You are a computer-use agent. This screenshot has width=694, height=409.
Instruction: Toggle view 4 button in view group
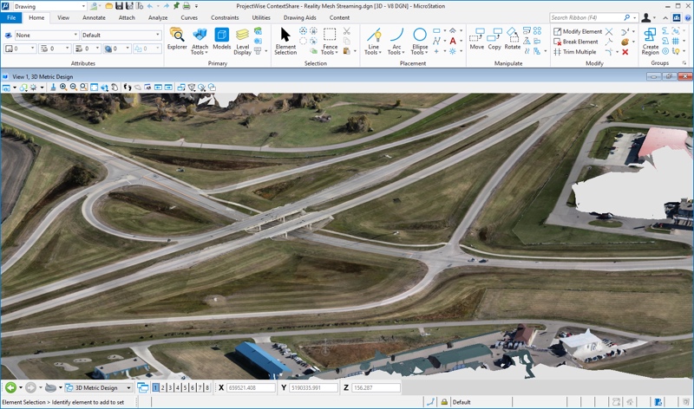178,388
